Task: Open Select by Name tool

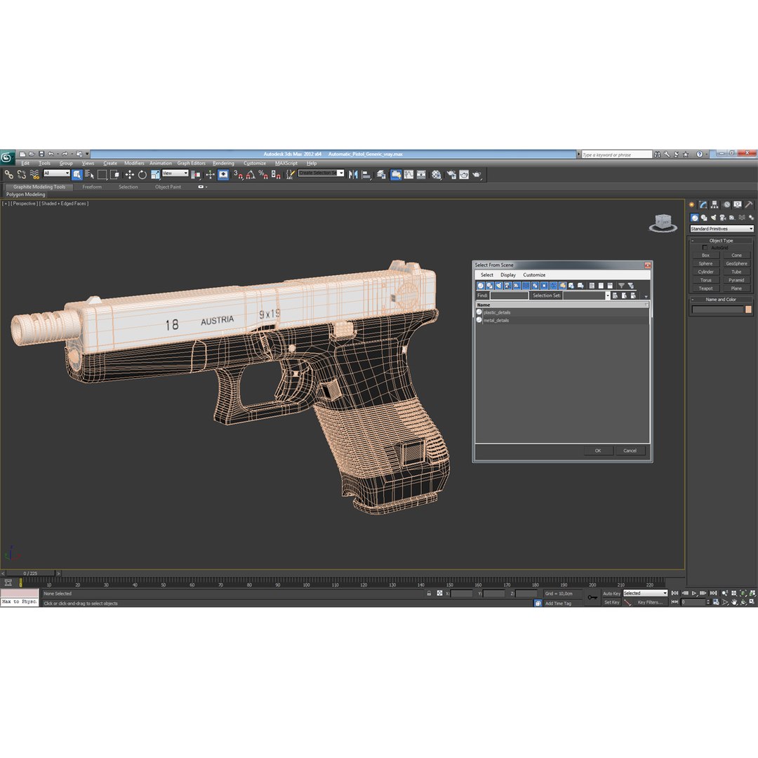Action: coord(89,175)
